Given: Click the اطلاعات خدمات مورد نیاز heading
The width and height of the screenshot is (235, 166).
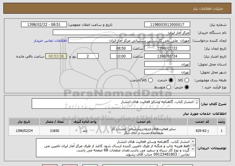Looking at the screenshot, I should (x=204, y=114).
